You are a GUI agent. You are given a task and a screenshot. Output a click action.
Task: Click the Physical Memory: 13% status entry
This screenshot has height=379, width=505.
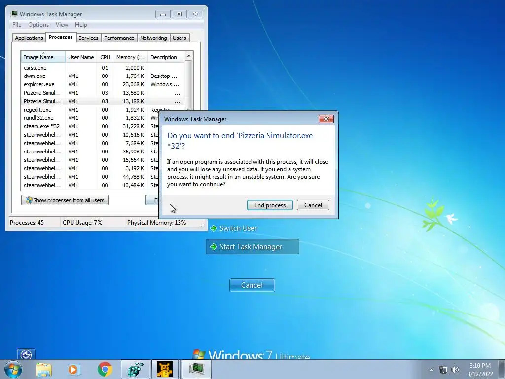(156, 223)
